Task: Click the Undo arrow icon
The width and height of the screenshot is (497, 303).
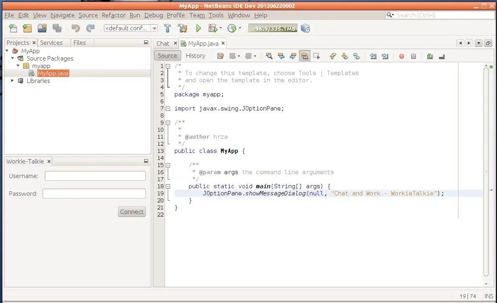Action: 76,28
